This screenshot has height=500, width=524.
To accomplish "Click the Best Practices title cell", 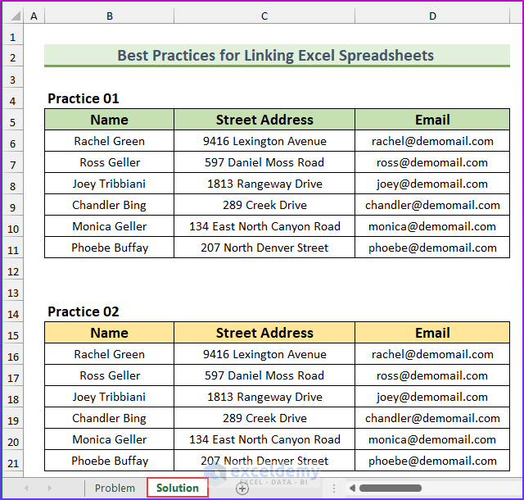I will (x=277, y=56).
